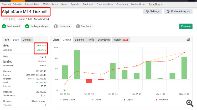The image size is (197, 110).
Task: Click the AlphaCore MT4 Tickmill title
Action: 25,12
